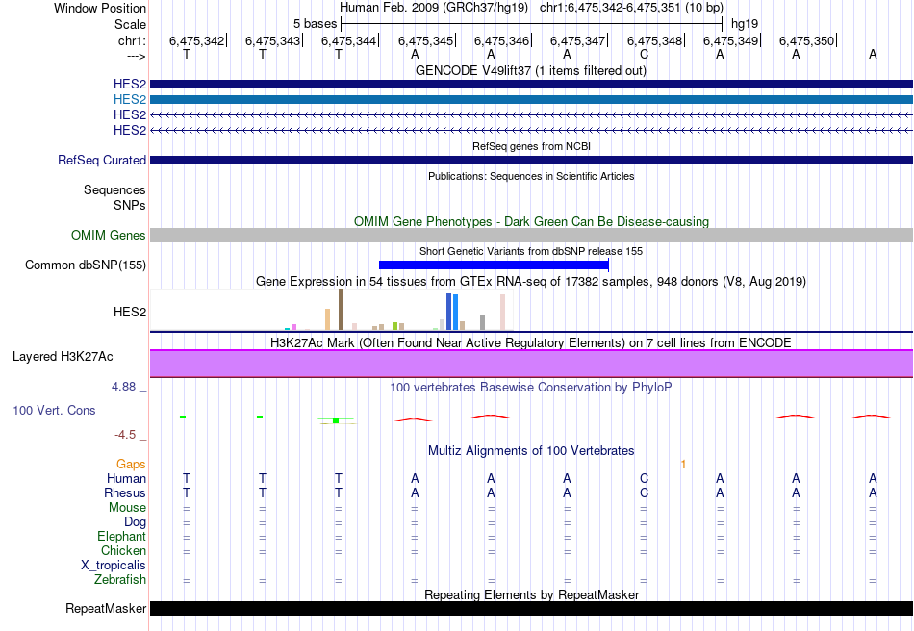Click the chr1: ruler label
The width and height of the screenshot is (914, 631).
pos(132,40)
